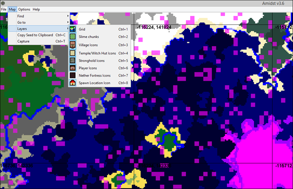
Task: Toggle Nether Fortress Icons layer label
Action: 94,75
